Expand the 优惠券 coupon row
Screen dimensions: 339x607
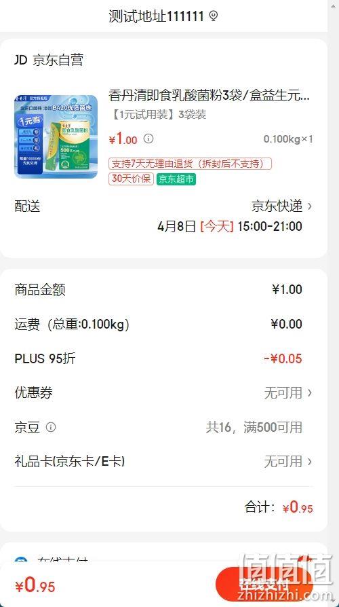click(163, 393)
